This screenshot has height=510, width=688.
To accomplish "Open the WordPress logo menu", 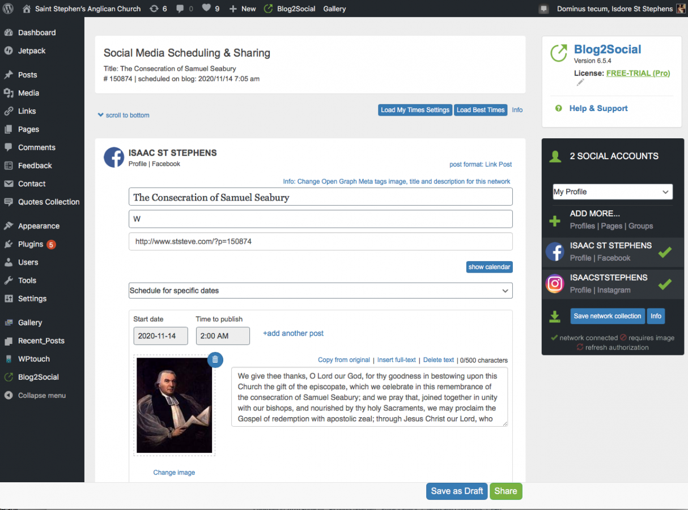I will point(9,8).
